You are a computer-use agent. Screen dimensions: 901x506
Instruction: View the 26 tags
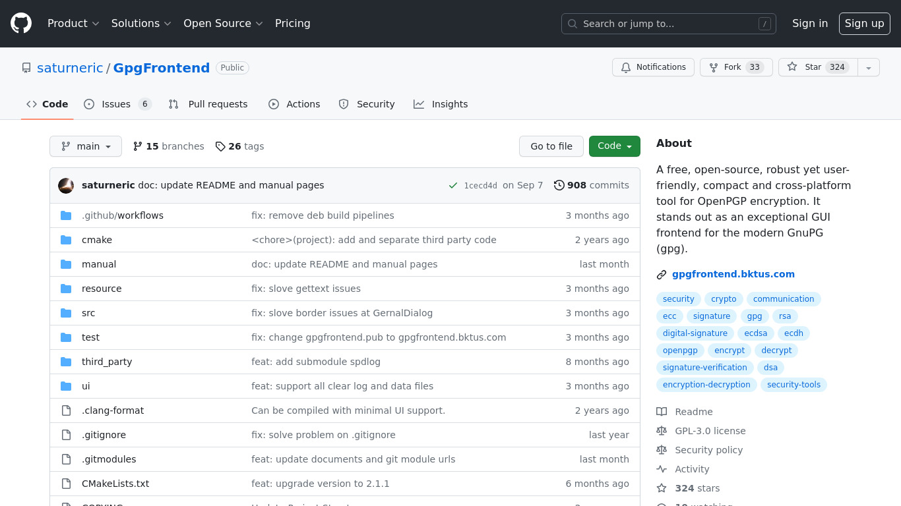point(239,146)
